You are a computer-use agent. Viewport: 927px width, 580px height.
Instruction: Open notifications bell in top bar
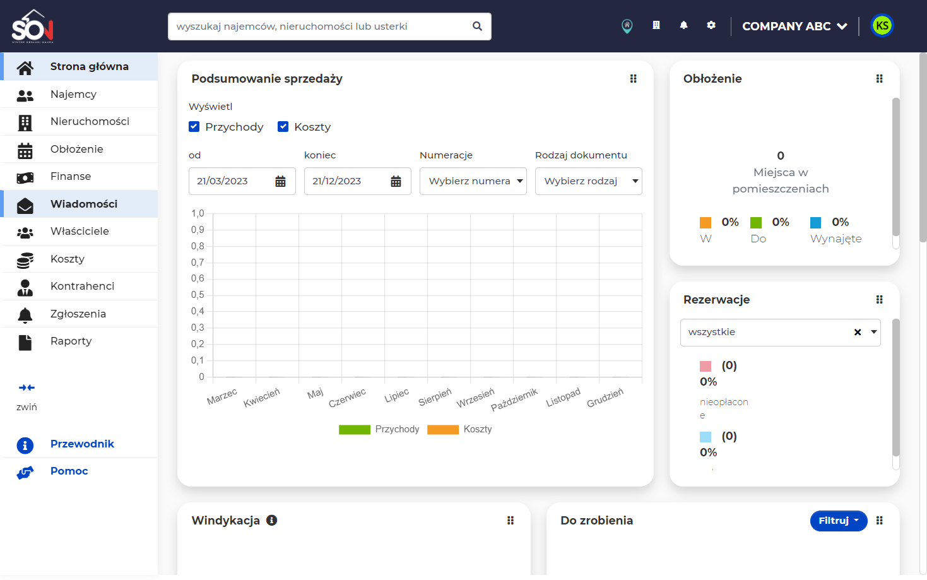[x=683, y=25]
